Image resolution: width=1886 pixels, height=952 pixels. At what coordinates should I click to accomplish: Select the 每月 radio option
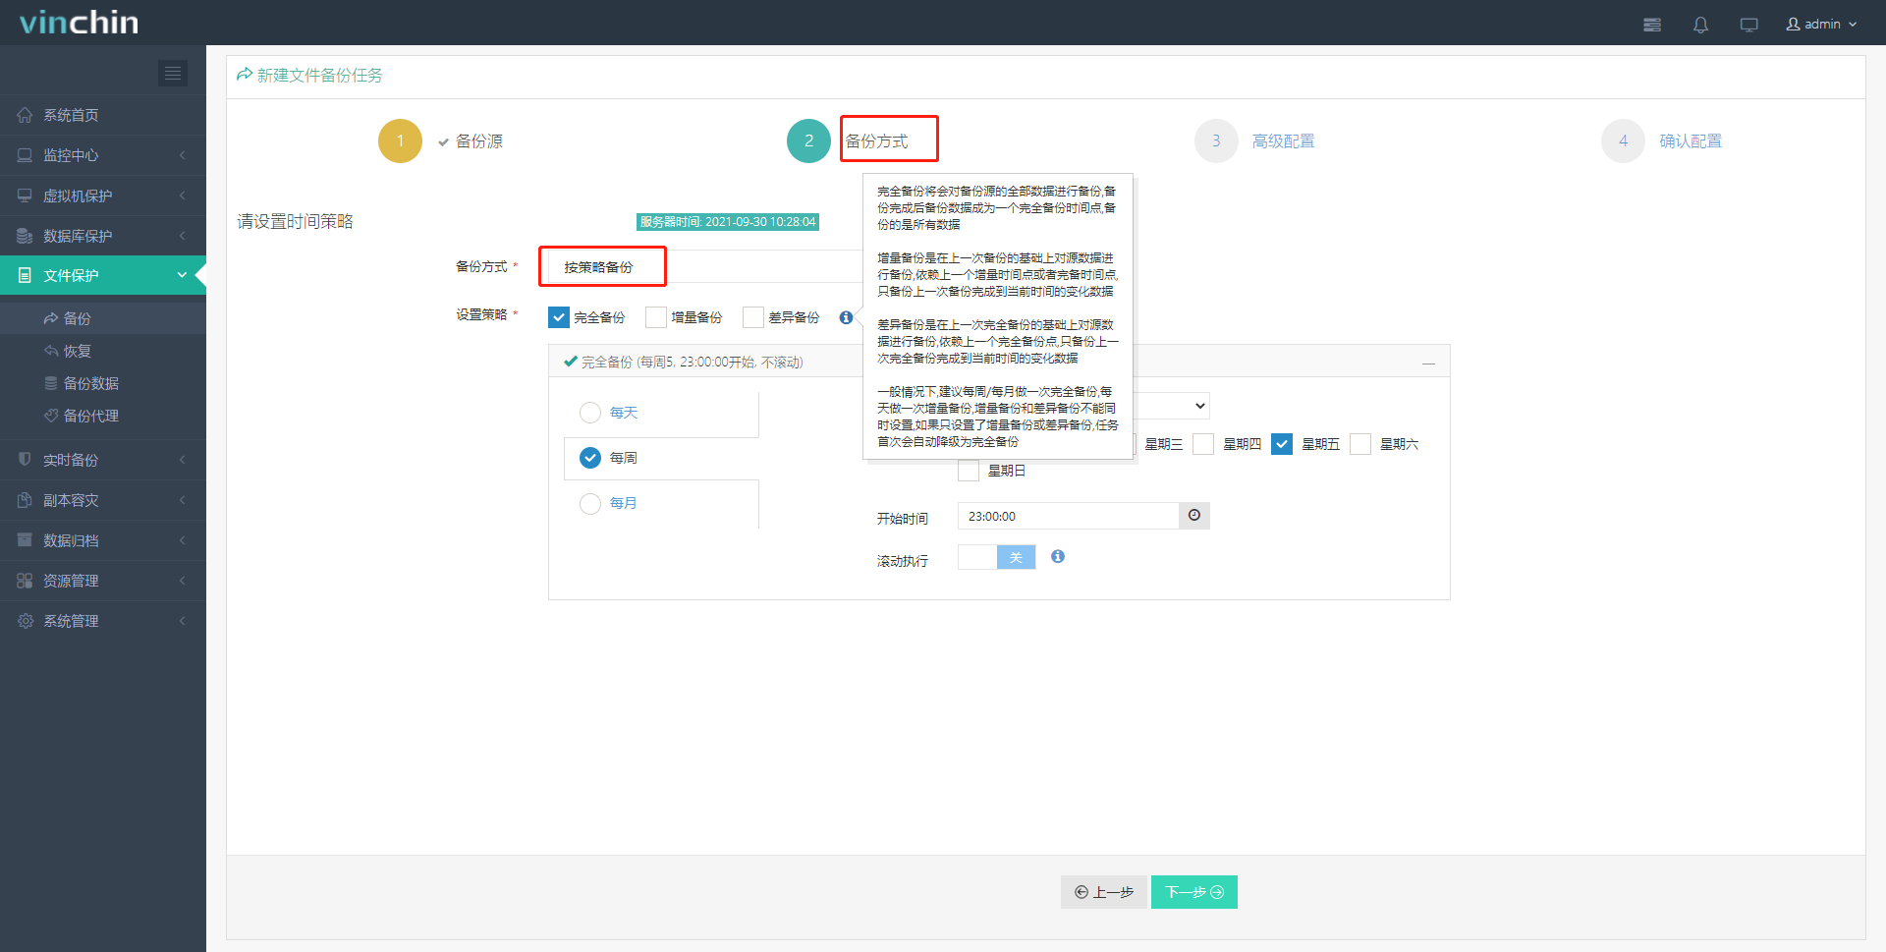[590, 503]
